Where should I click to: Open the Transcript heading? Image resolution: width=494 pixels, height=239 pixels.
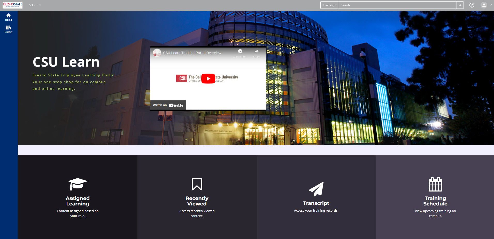coord(316,203)
